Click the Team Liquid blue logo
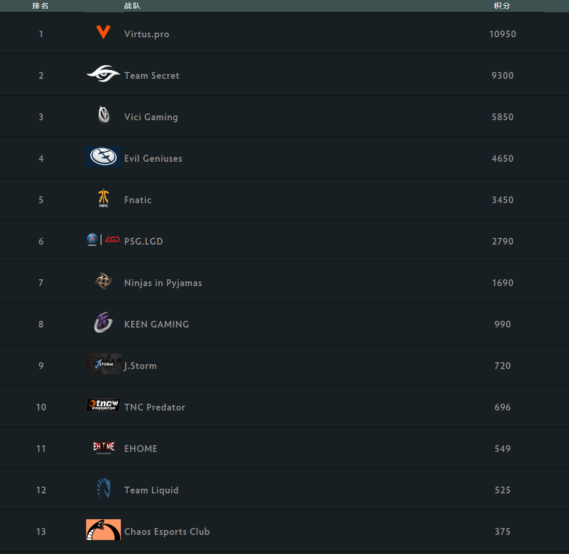Image resolution: width=569 pixels, height=554 pixels. click(x=103, y=488)
